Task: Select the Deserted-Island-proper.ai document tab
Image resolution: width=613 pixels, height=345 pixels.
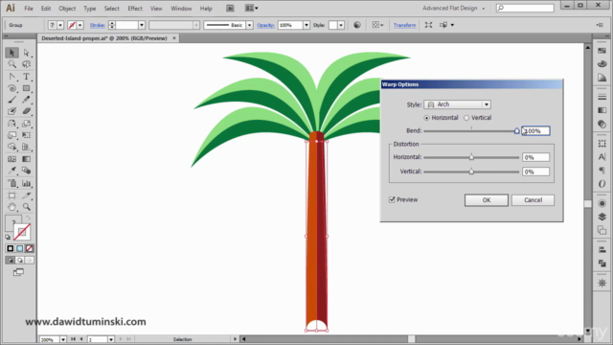Action: (x=104, y=38)
